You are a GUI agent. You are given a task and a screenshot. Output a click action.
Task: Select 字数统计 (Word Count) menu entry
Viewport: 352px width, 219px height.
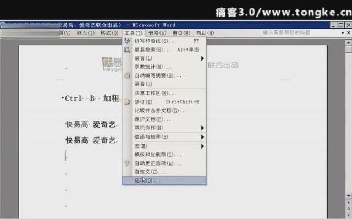164,67
